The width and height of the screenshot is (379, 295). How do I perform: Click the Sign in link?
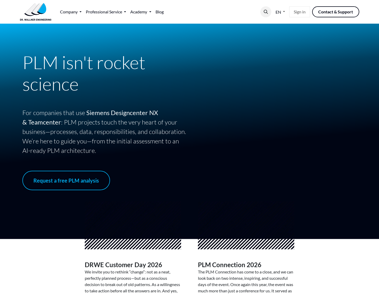tap(300, 12)
